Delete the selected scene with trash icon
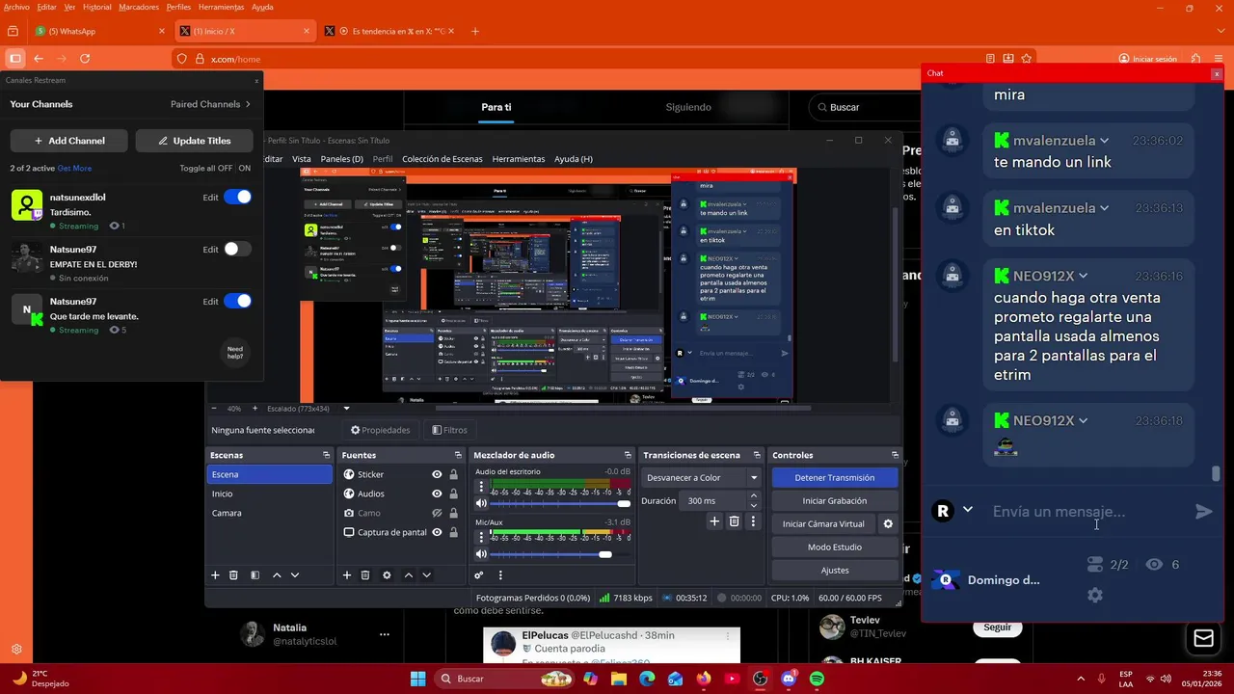Viewport: 1234px width, 694px height. (x=233, y=575)
